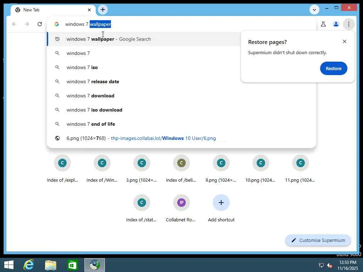Choose the 'windows 7' suggestion
The height and width of the screenshot is (272, 363).
point(144,53)
